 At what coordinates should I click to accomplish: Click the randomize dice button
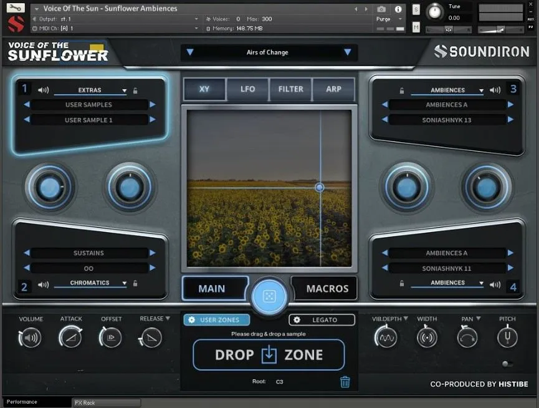click(x=269, y=296)
